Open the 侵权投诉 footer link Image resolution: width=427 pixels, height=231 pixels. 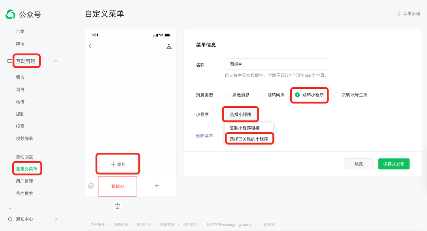[x=191, y=225]
